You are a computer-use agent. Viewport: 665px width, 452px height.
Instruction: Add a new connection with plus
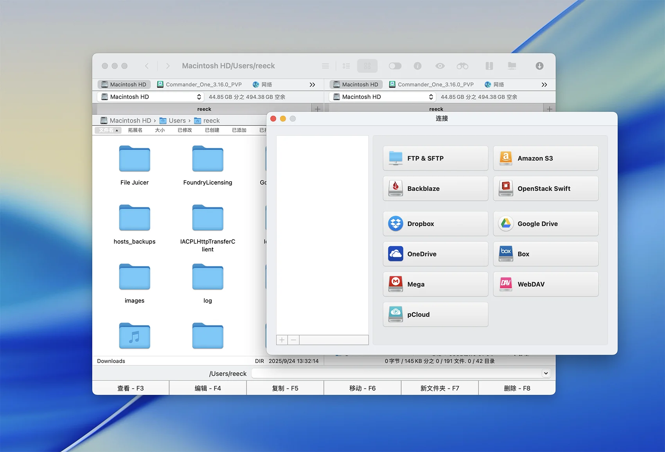[x=282, y=340]
